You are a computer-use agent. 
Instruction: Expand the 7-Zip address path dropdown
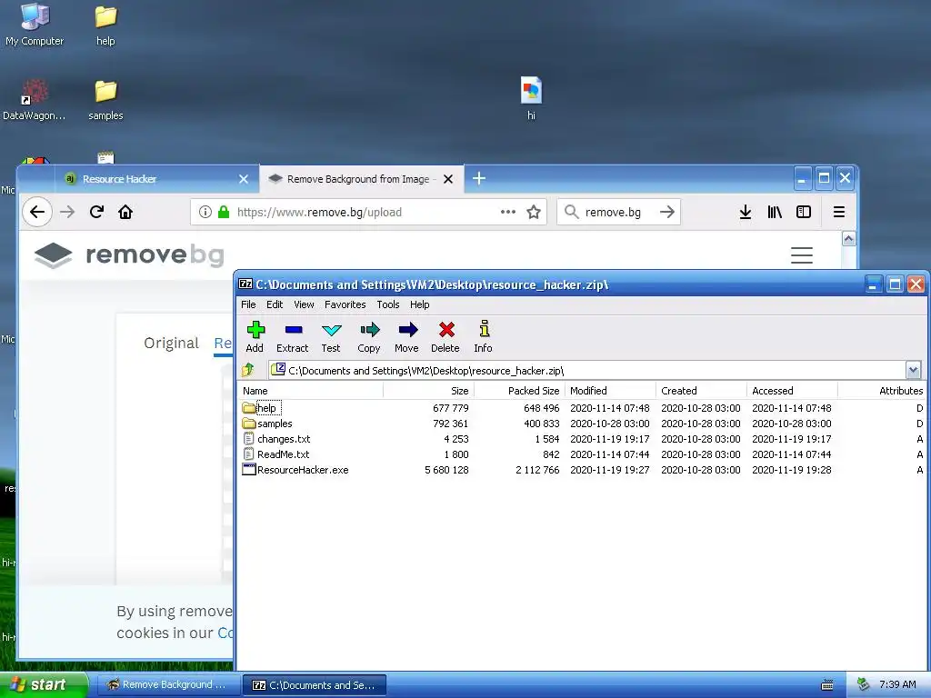coord(913,371)
